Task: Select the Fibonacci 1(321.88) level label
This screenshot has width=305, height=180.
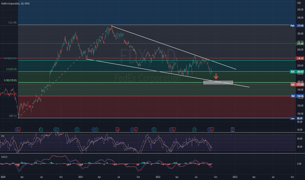Action: click(12, 23)
